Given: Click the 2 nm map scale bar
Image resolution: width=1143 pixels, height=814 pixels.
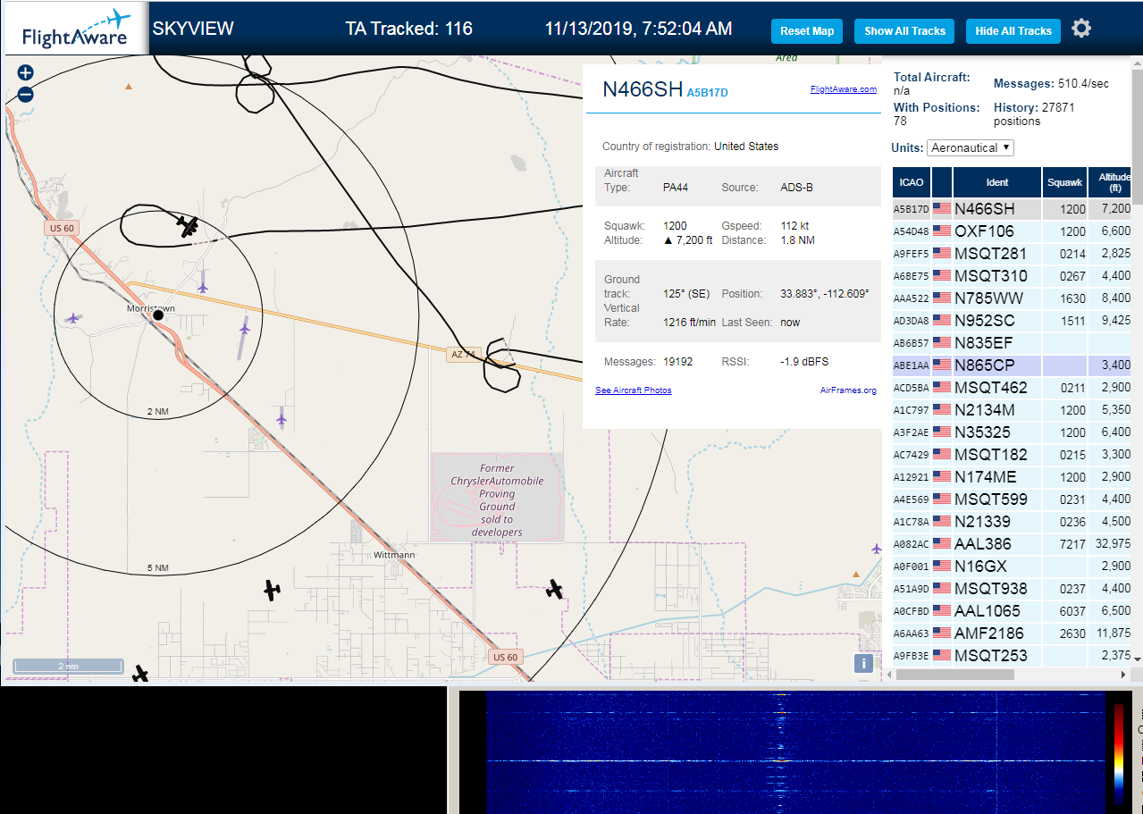Looking at the screenshot, I should (68, 666).
